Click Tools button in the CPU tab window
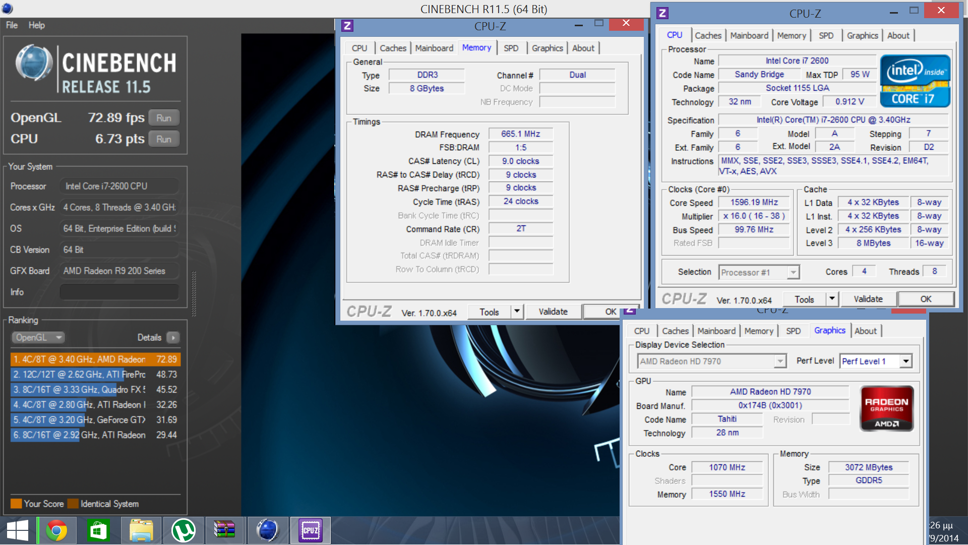Viewport: 968px width, 545px height. click(804, 299)
